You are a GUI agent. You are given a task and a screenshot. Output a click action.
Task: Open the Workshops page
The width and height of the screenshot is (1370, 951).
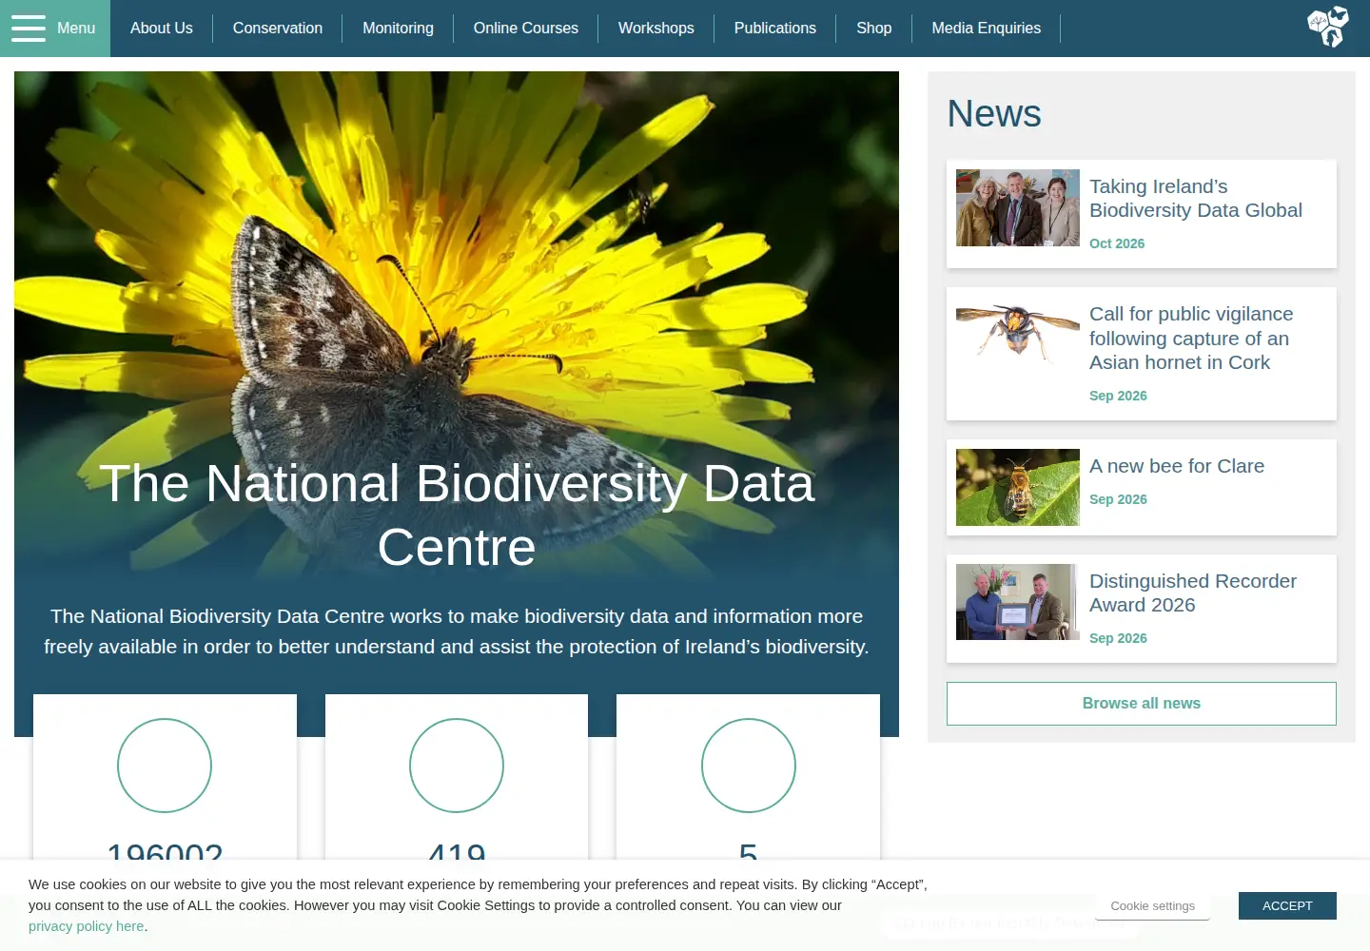656,29
